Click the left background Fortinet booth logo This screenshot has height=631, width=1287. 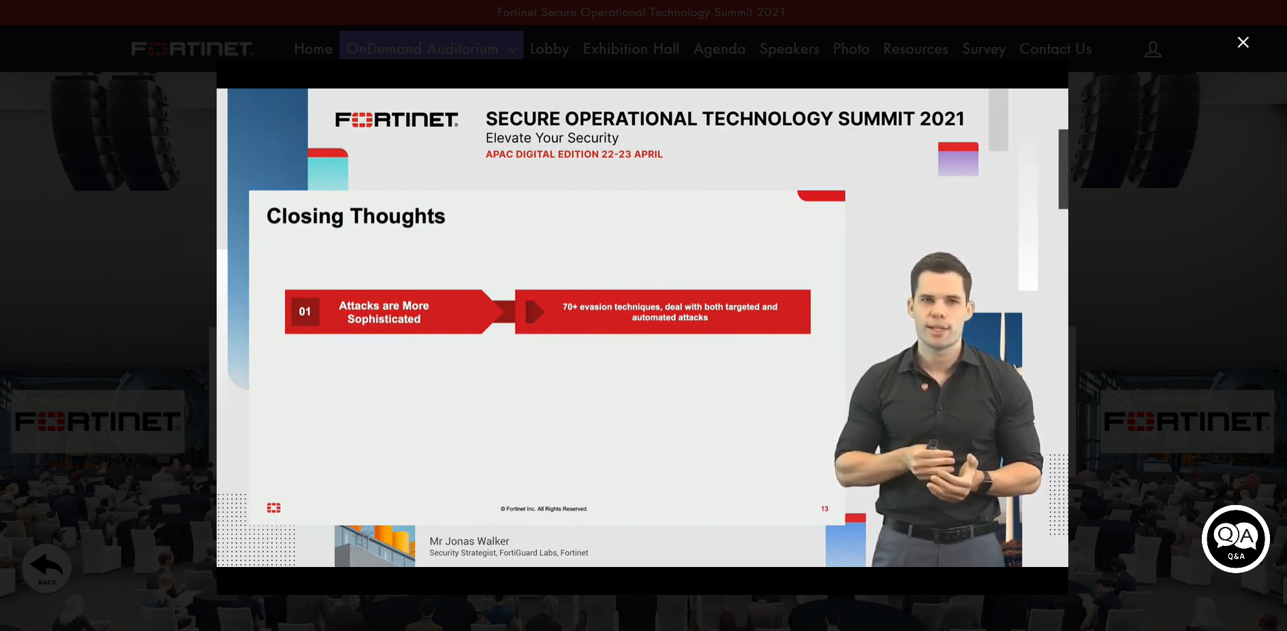[x=97, y=421]
